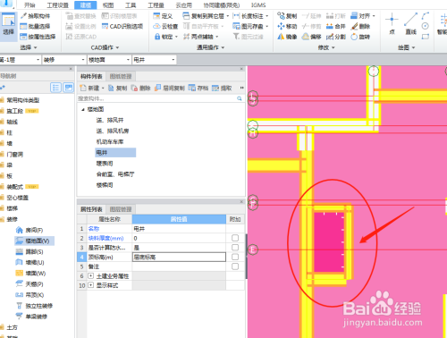
Task: Select 机动车车库 in component list
Action: (x=110, y=141)
